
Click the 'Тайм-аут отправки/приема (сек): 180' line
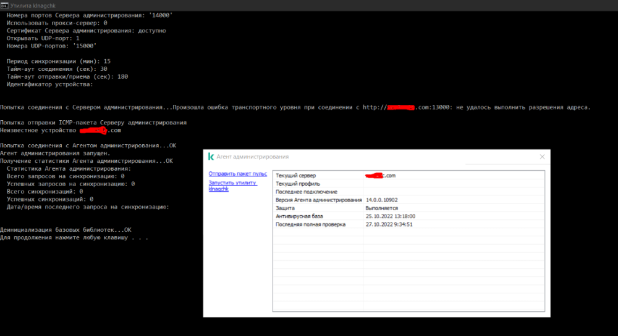click(67, 76)
